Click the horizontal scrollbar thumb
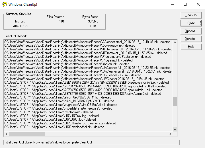The height and width of the screenshot is (148, 205). pyautogui.click(x=27, y=134)
